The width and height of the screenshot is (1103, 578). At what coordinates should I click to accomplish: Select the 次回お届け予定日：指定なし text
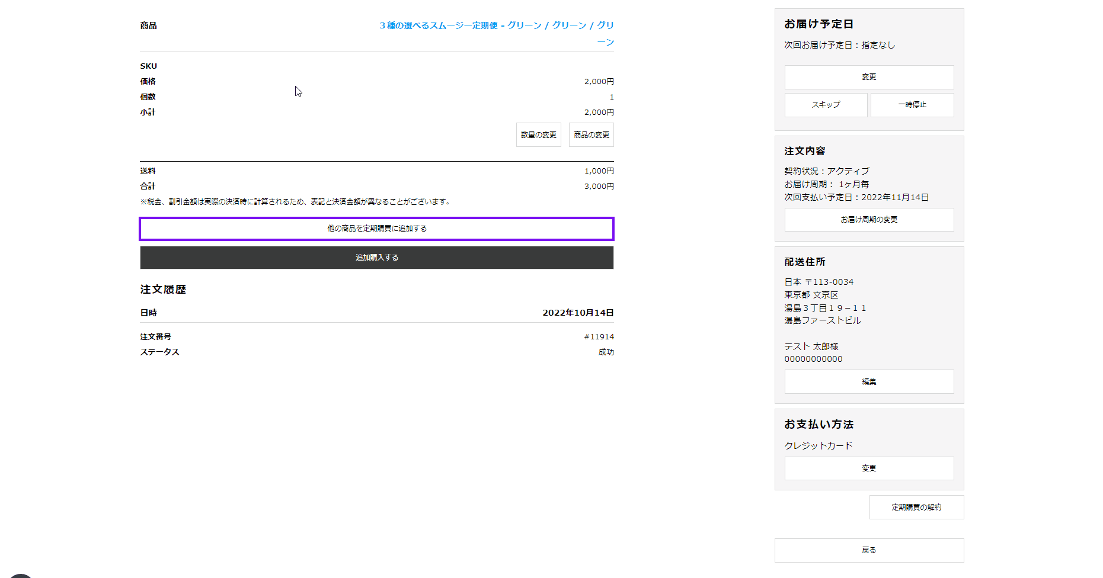[840, 45]
